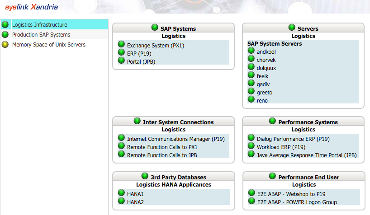This screenshot has width=370, height=215.
Task: Click the green icon in the 3rd Party Databases header
Action: (145, 176)
